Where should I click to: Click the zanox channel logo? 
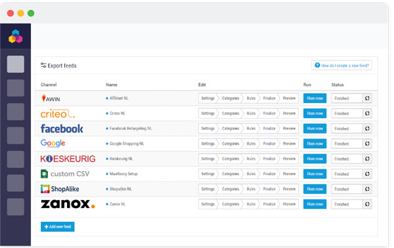(x=68, y=204)
